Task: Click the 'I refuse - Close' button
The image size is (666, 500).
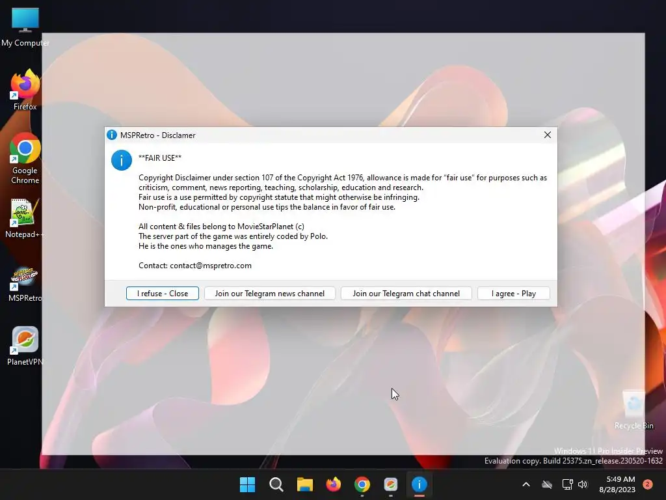Action: pos(162,294)
